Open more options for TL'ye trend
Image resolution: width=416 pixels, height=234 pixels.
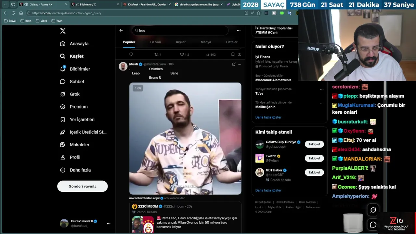click(322, 90)
